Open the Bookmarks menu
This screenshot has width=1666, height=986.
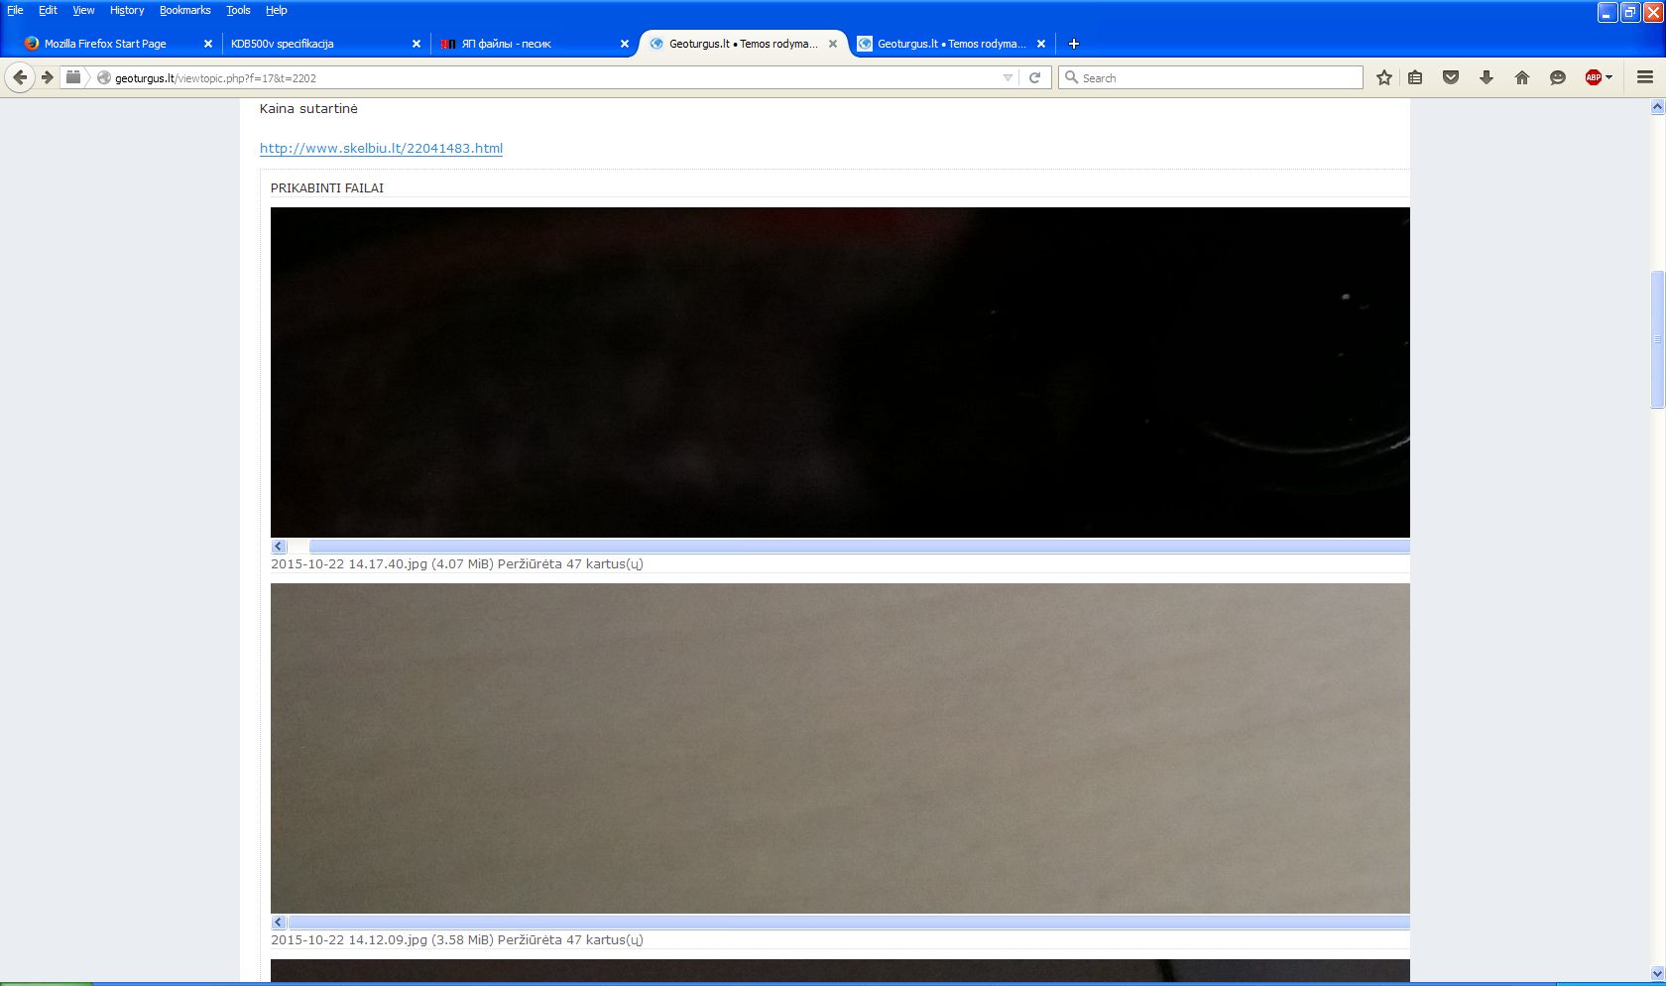(184, 10)
